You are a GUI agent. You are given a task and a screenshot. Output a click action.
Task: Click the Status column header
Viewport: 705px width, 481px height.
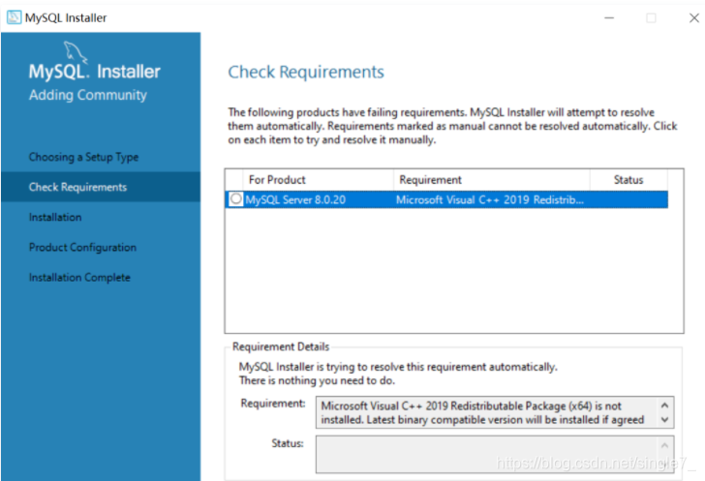pyautogui.click(x=628, y=180)
